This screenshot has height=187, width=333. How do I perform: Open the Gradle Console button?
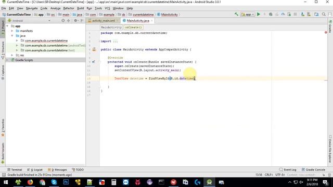click(313, 170)
